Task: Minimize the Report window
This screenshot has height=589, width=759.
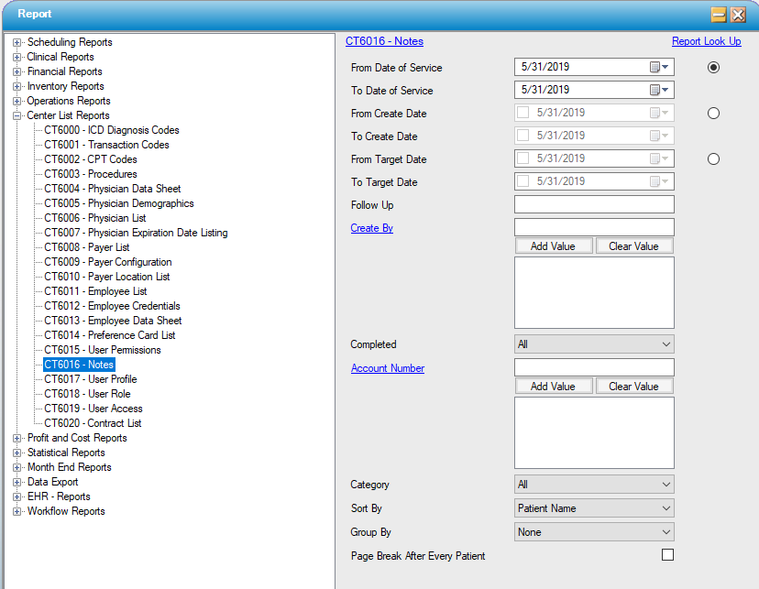Action: 719,15
